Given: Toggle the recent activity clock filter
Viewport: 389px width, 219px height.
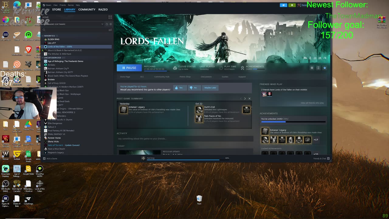Looking at the screenshot, I should (107, 24).
